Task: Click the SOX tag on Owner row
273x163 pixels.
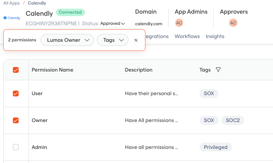Action: (x=209, y=120)
